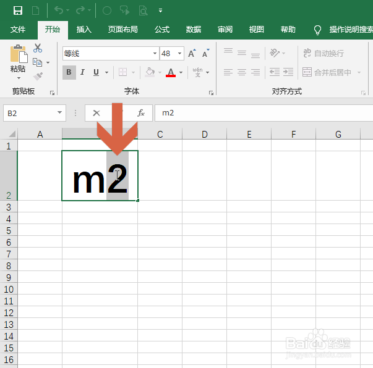Align text right
Screen dimensions: 373x368
[x=255, y=72]
